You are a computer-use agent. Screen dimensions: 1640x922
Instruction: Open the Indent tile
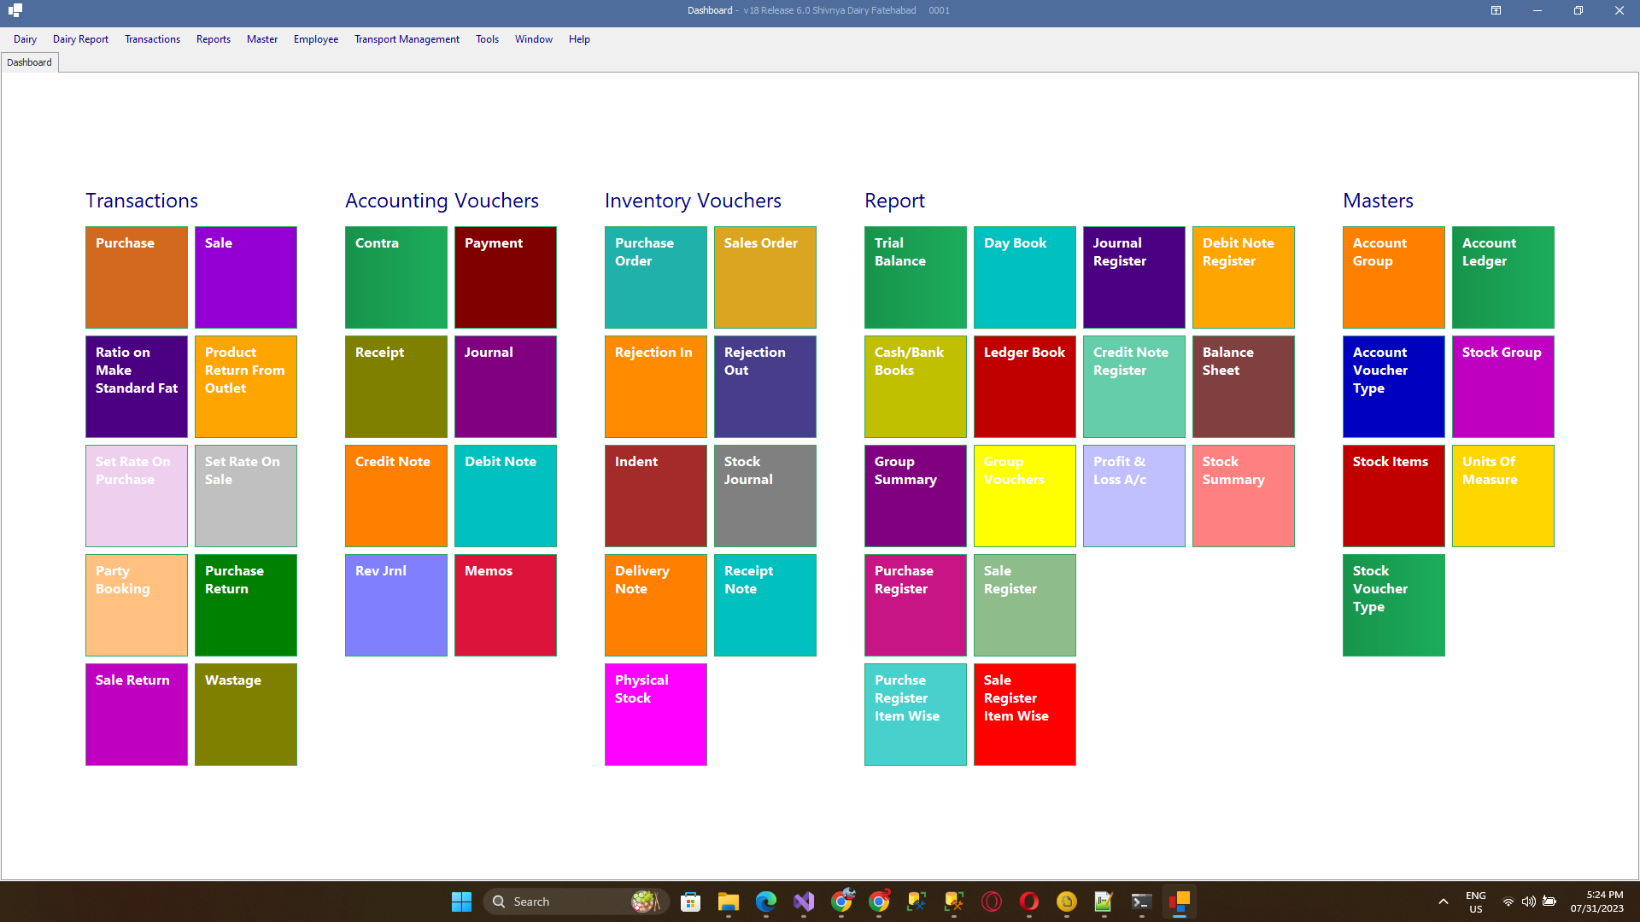(656, 496)
